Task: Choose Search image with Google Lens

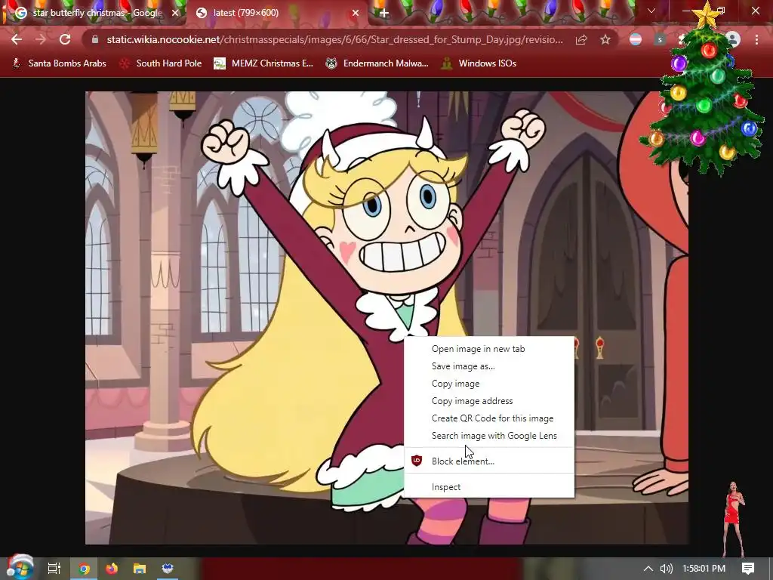Action: pyautogui.click(x=489, y=436)
